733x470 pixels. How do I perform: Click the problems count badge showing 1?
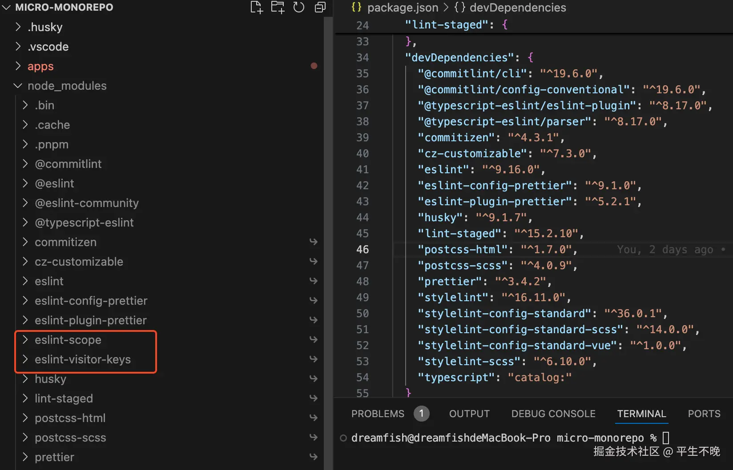421,414
